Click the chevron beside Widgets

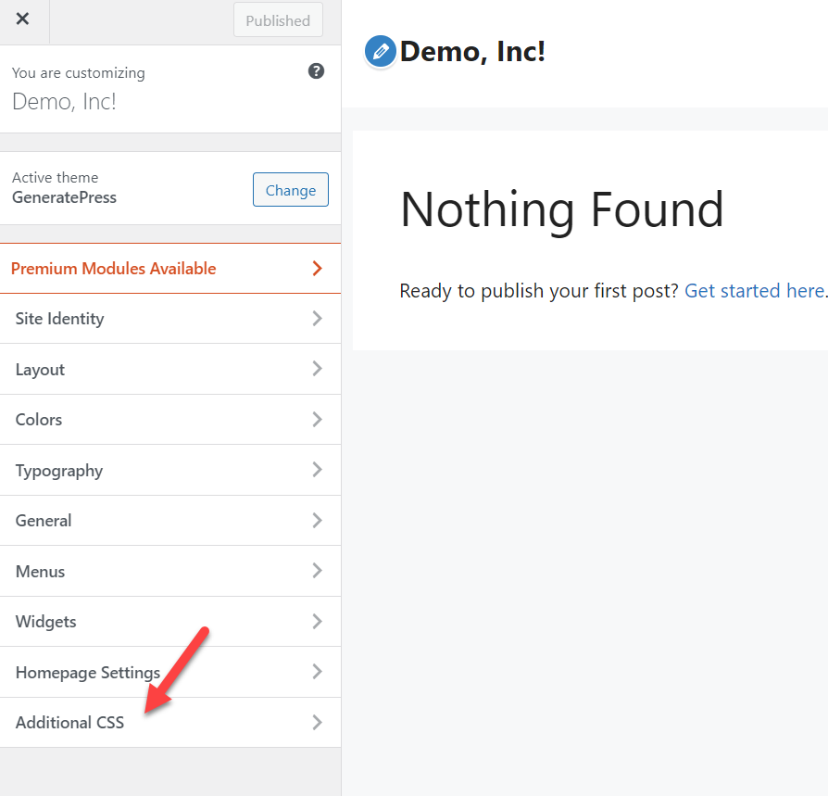pos(317,621)
